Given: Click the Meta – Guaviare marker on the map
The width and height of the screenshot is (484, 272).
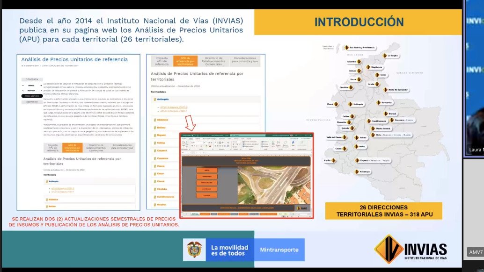Looking at the screenshot, I should pyautogui.click(x=373, y=135).
